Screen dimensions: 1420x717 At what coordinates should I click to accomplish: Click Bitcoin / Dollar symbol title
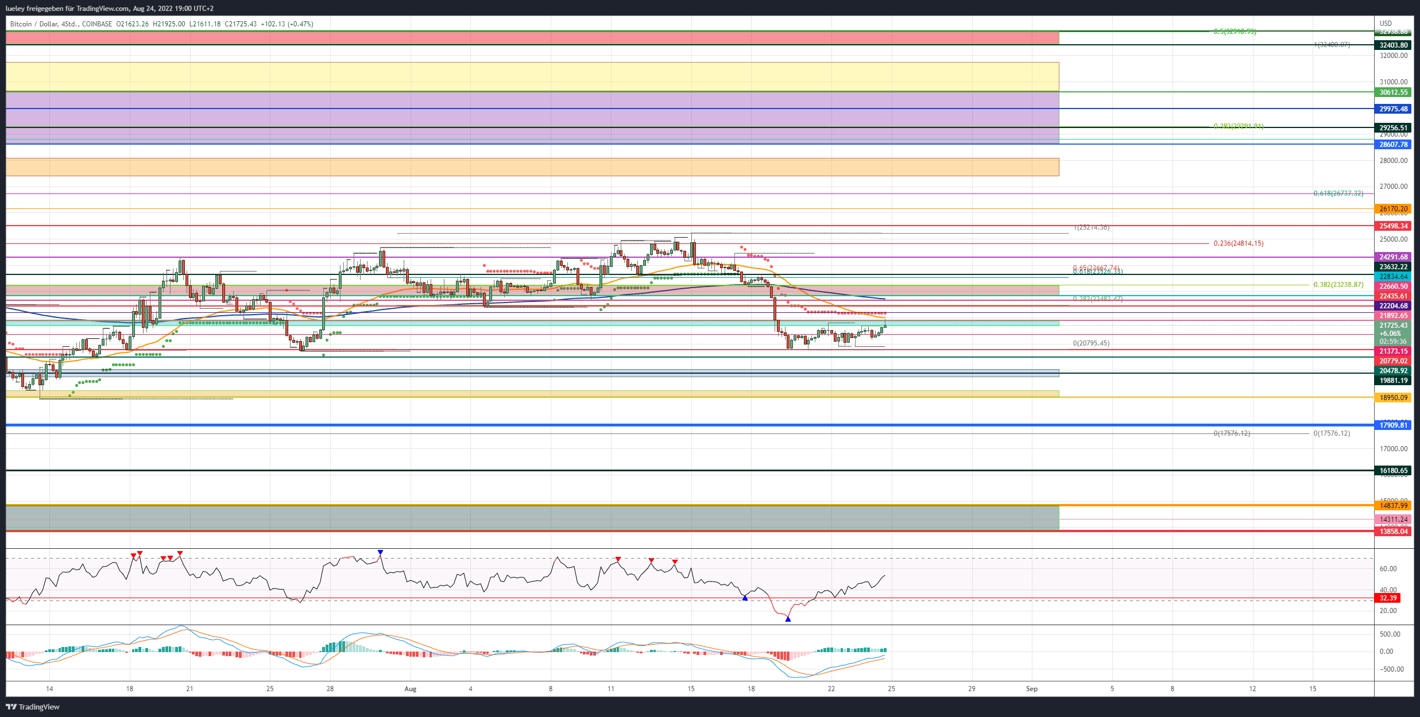(x=33, y=24)
